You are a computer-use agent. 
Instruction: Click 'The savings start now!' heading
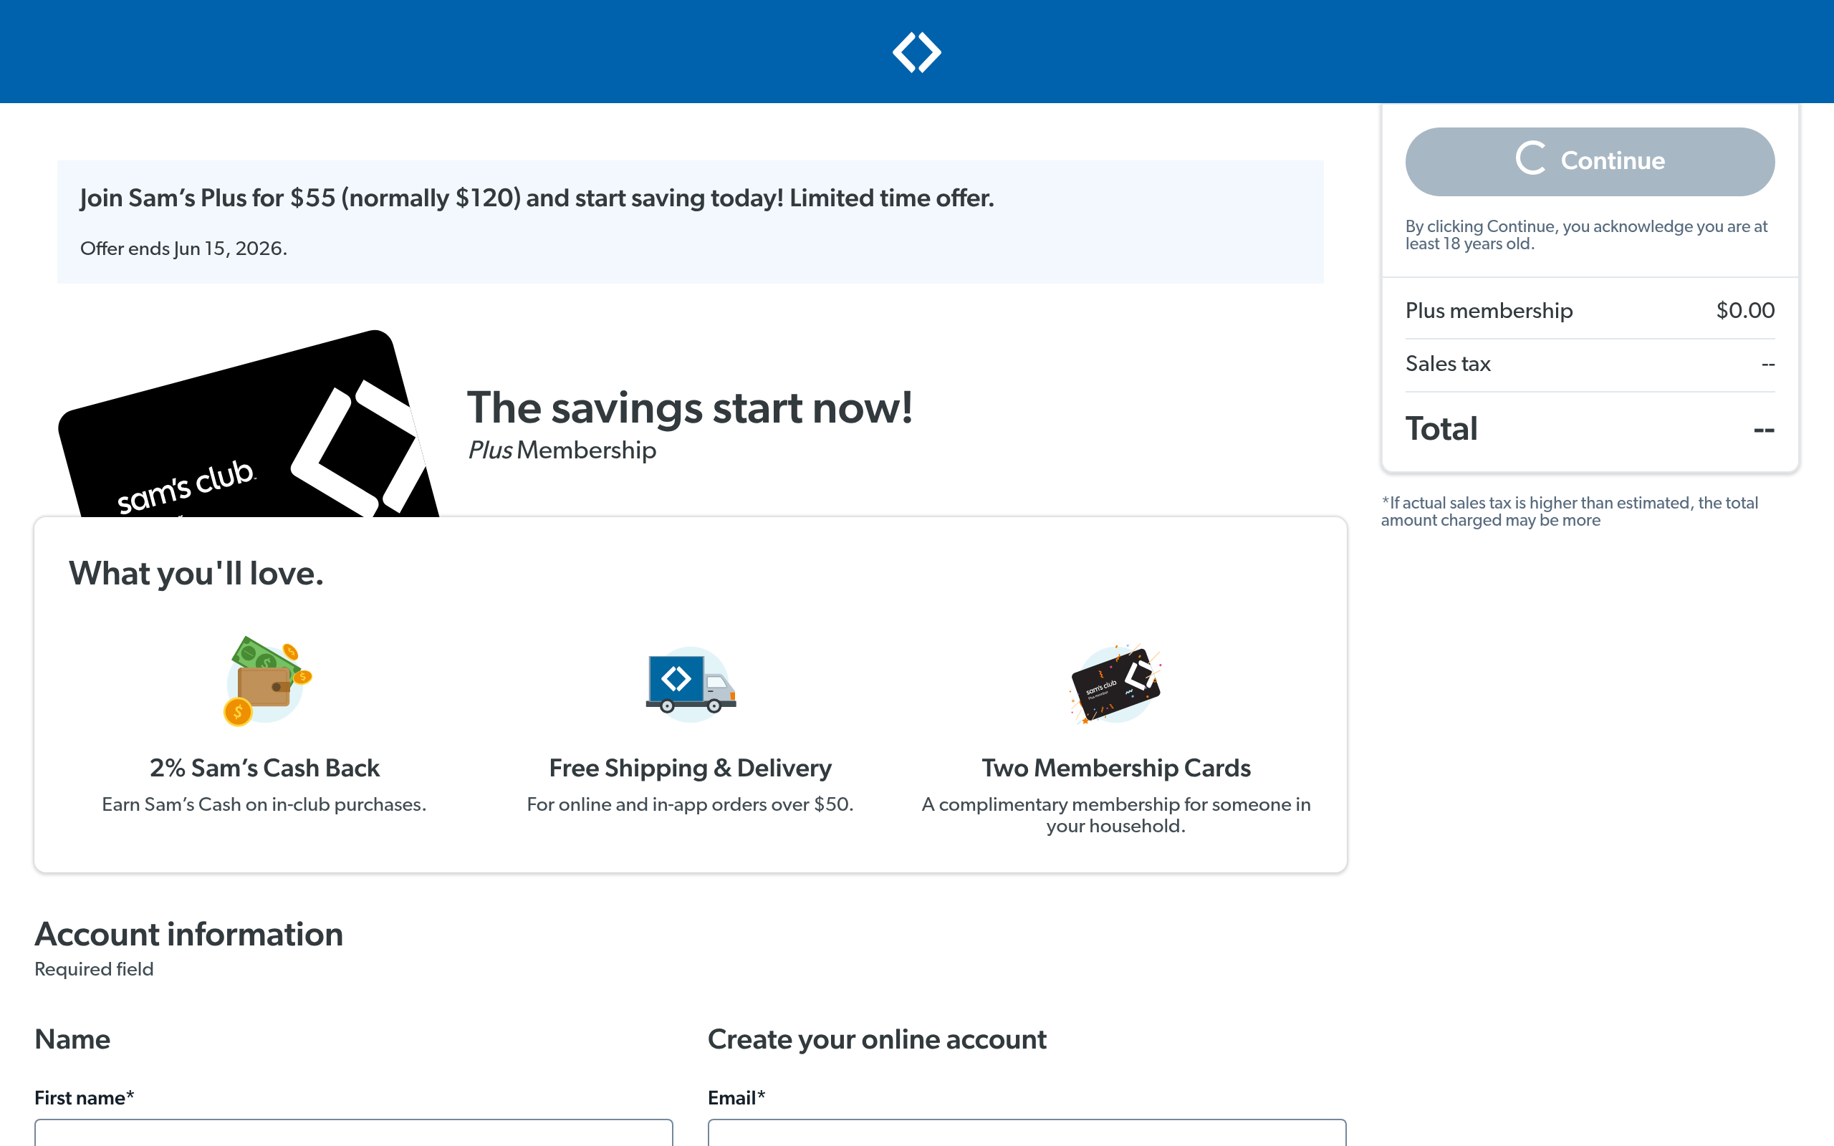pyautogui.click(x=690, y=408)
